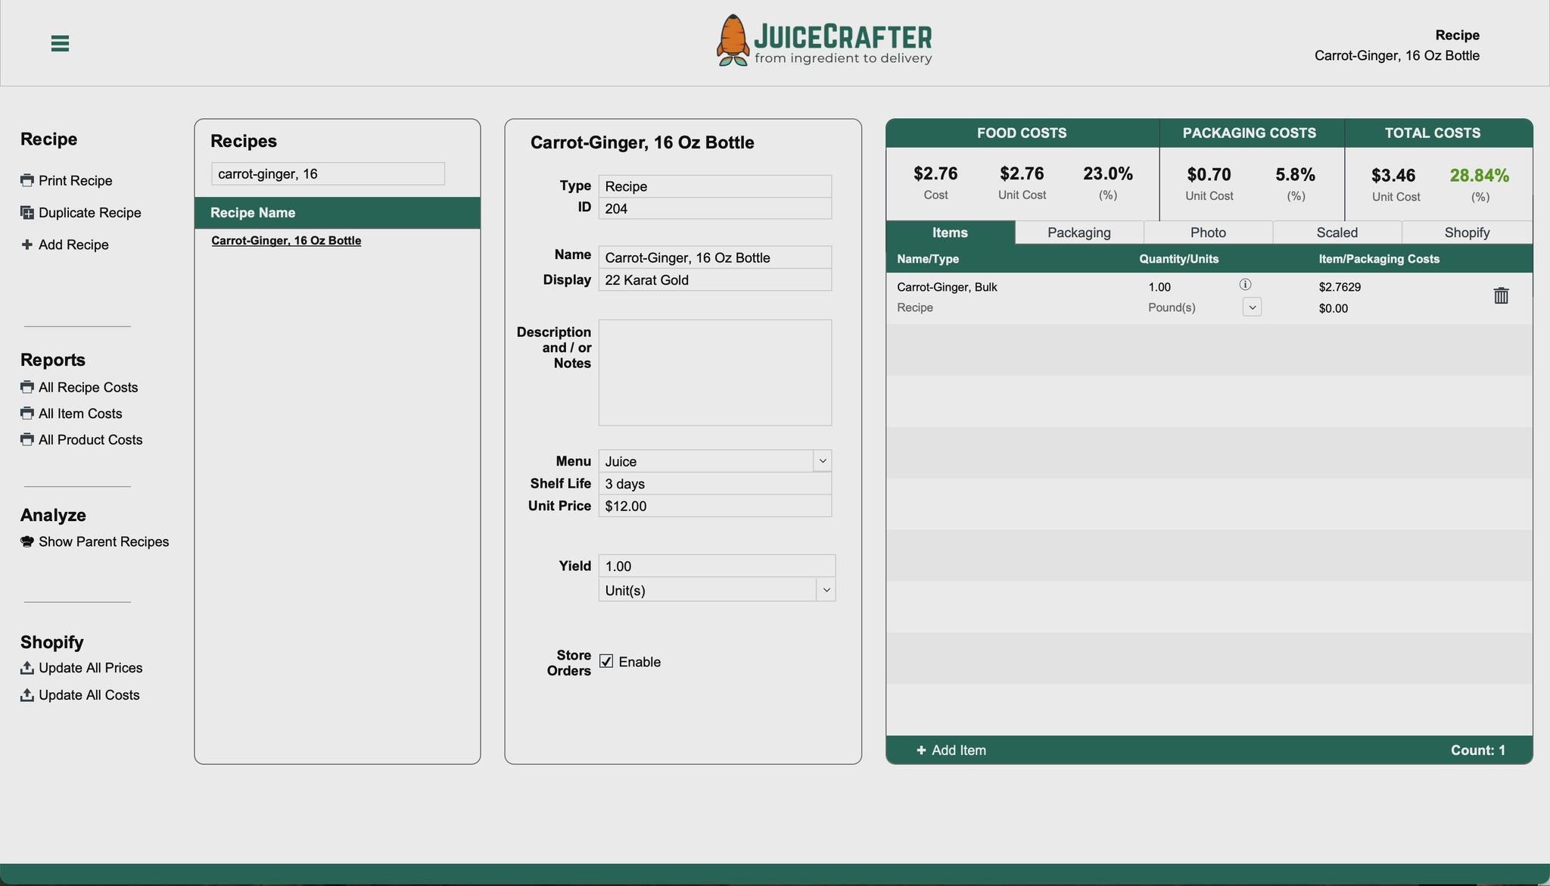Print the All Recipe Costs report

[x=26, y=387]
